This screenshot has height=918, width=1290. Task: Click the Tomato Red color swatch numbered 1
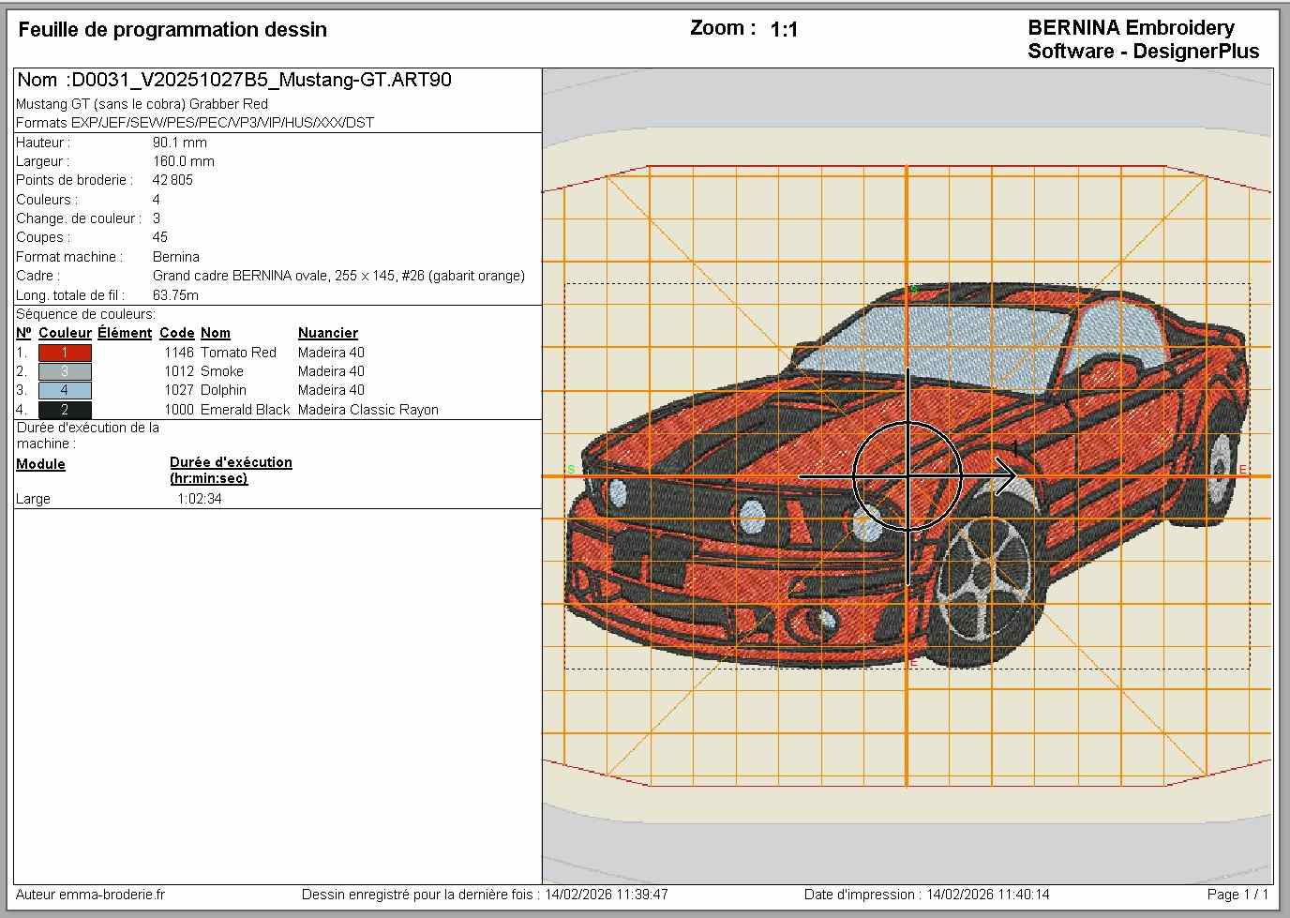(x=65, y=353)
